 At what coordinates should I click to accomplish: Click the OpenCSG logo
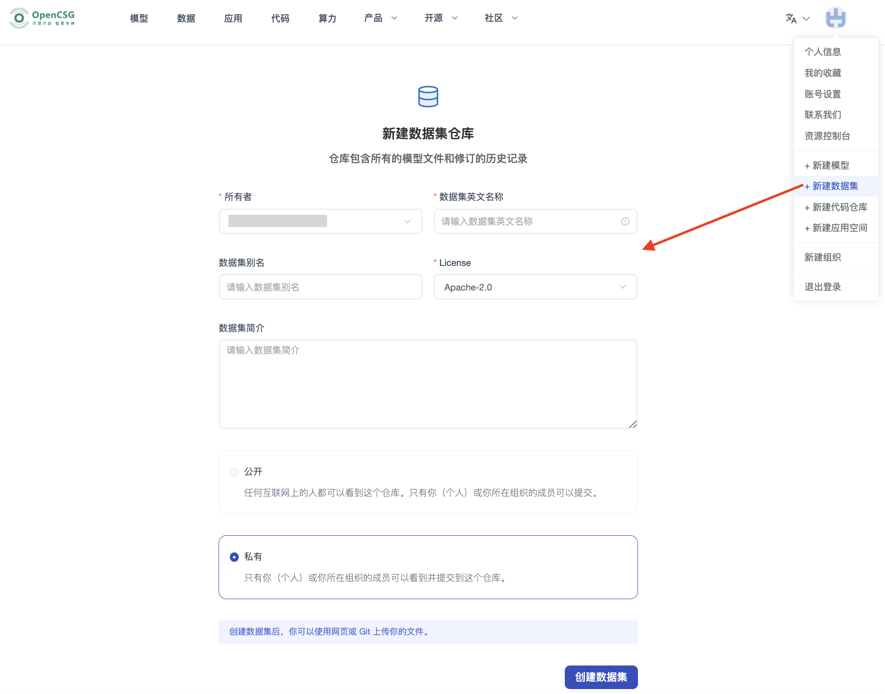[x=41, y=18]
